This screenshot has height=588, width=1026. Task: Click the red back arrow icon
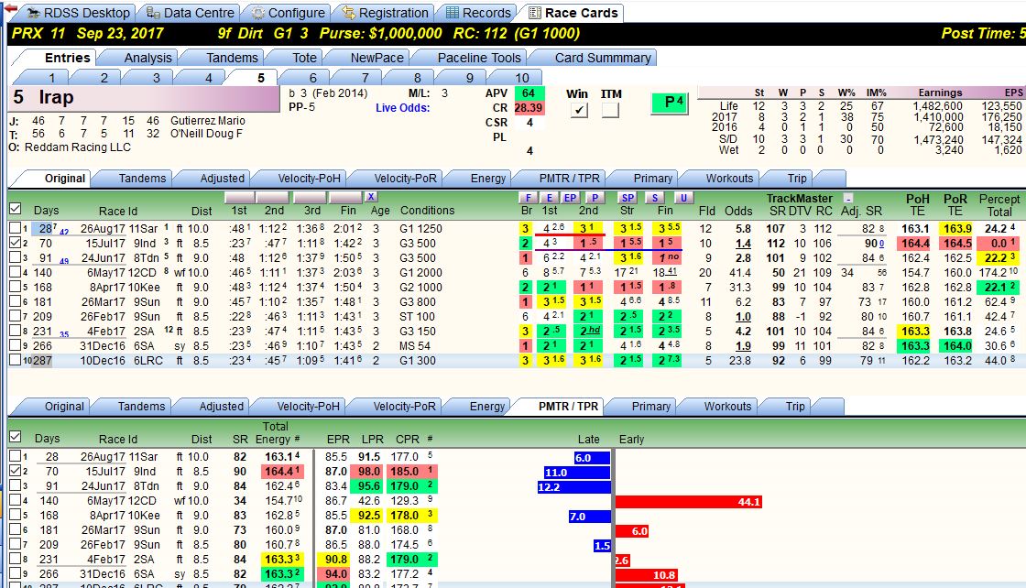(10, 8)
